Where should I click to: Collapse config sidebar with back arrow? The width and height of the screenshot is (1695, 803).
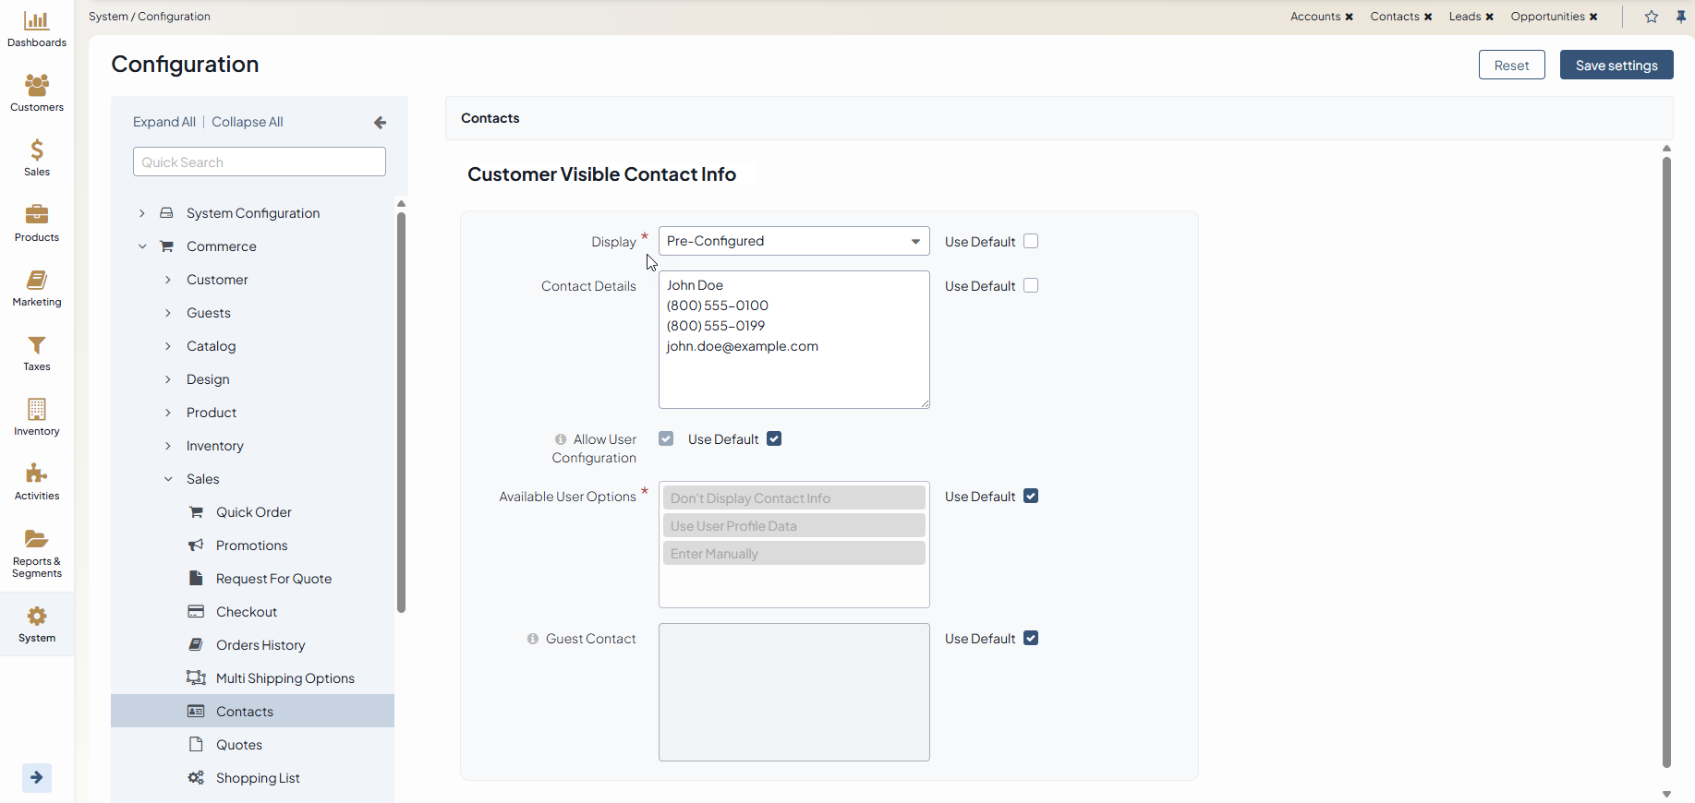click(x=380, y=123)
